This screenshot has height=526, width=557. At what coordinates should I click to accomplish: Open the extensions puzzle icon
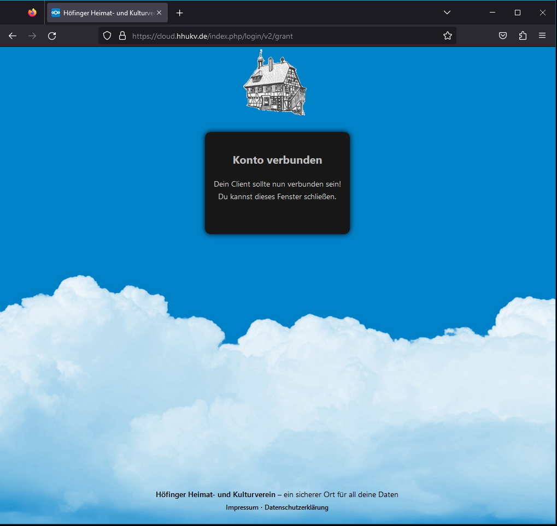pyautogui.click(x=523, y=36)
